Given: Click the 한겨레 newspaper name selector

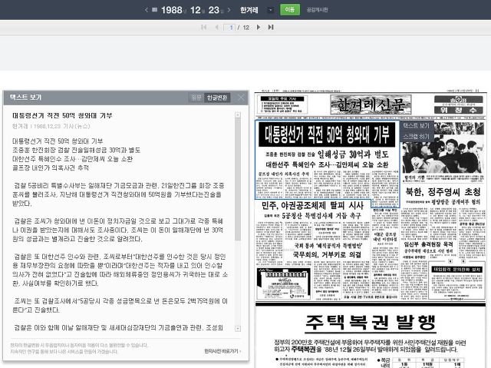Looking at the screenshot, I should coord(249,10).
